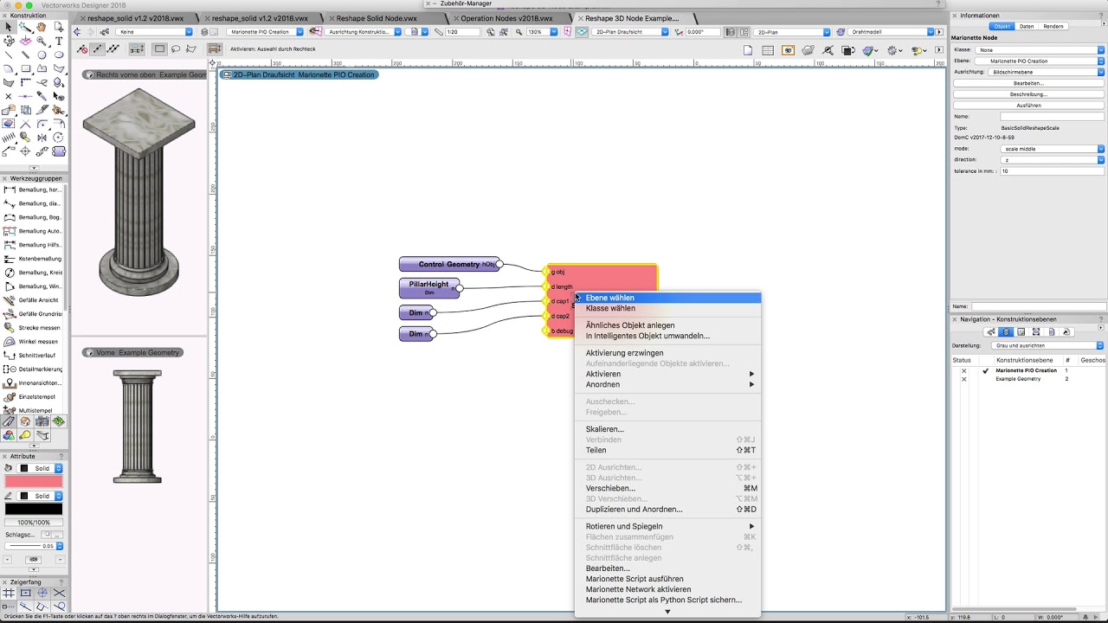Select the Oval ellipse tool
The height and width of the screenshot is (623, 1108).
coord(58,55)
